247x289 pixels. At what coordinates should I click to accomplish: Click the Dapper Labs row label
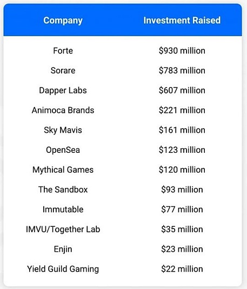point(63,91)
